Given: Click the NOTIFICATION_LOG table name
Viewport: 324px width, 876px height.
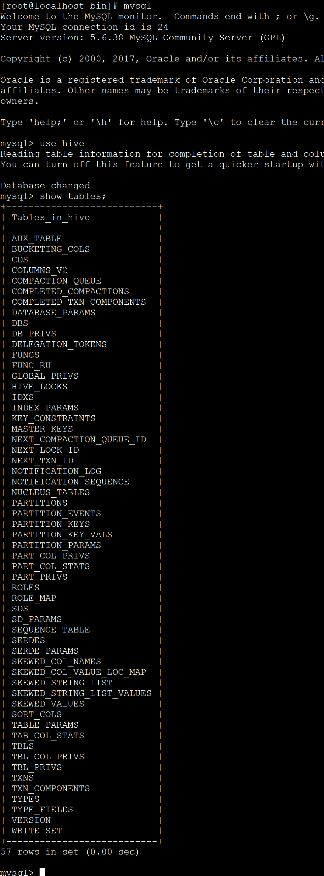Looking at the screenshot, I should coord(56,471).
